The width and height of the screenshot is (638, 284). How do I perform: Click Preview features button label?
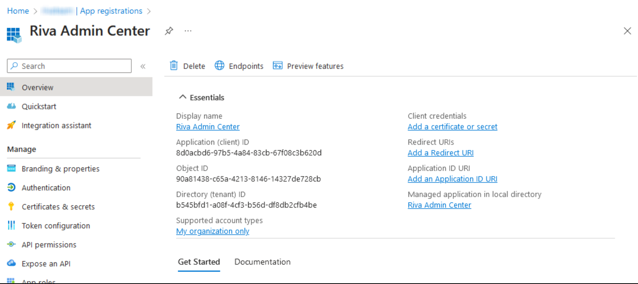click(x=315, y=66)
